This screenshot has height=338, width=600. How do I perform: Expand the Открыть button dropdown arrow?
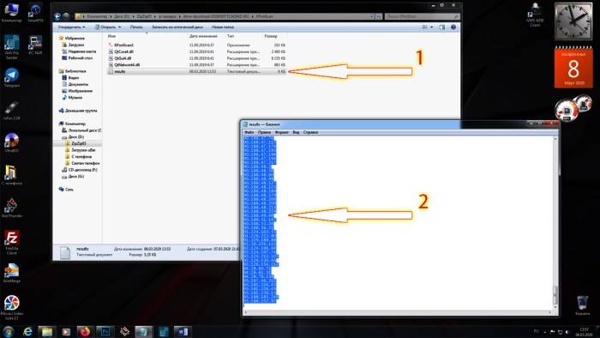coord(119,27)
